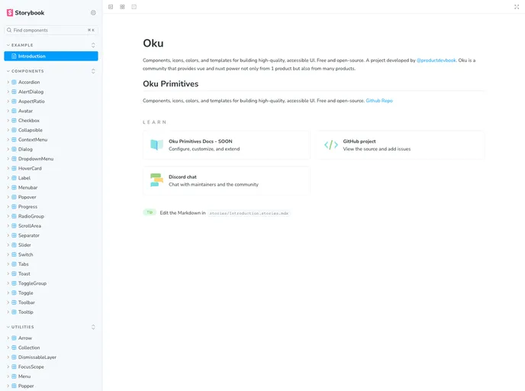The width and height of the screenshot is (525, 391).
Task: Click the GitHub project code icon
Action: point(330,145)
